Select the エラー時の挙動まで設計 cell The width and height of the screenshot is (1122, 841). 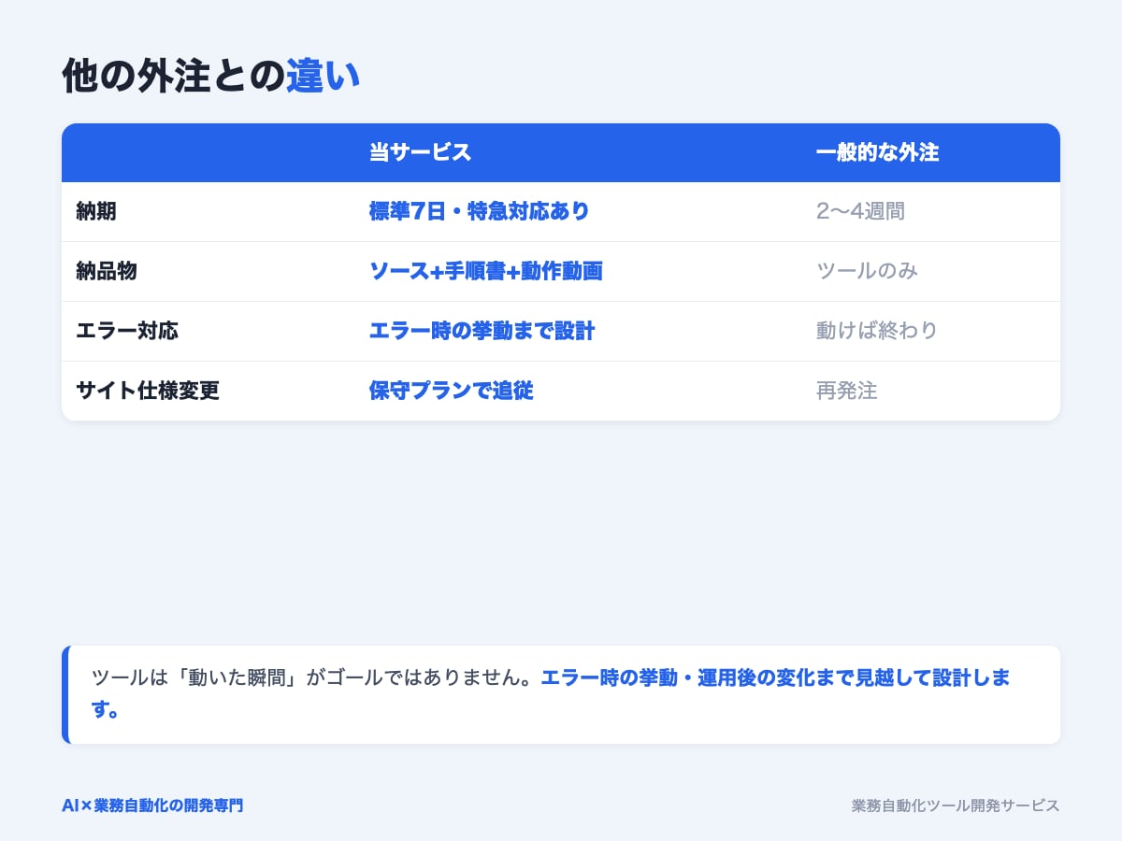pos(482,331)
